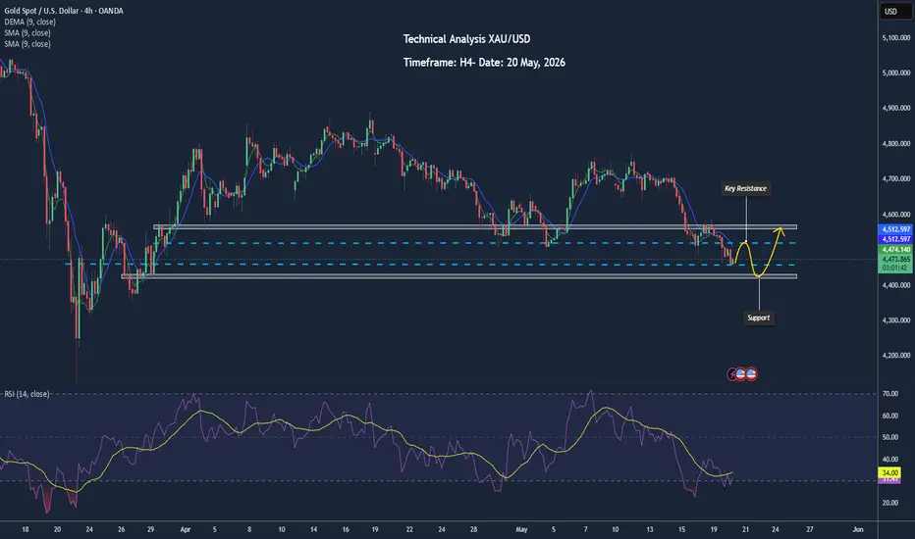
Task: Open the US flag event beside the lightning icon
Action: click(741, 374)
